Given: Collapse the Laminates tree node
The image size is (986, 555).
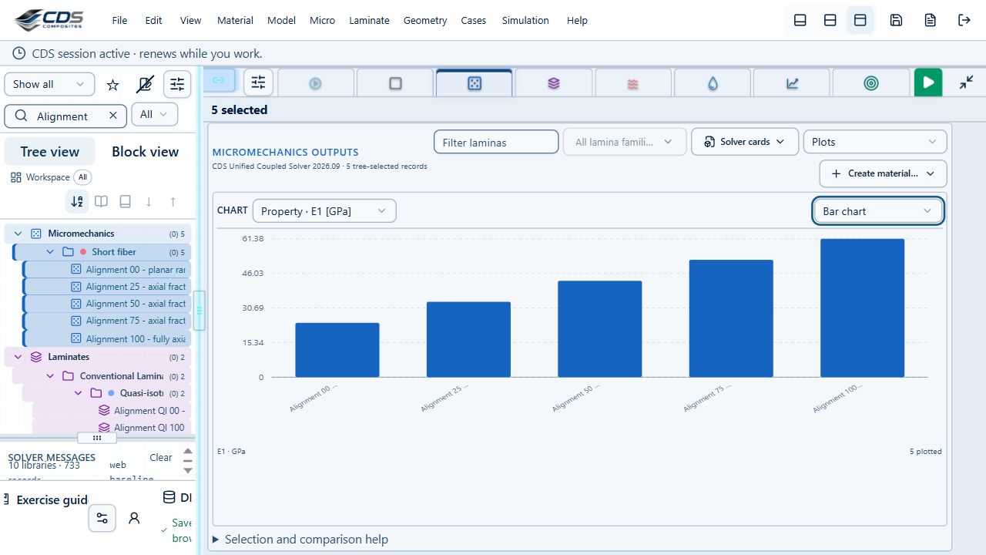Looking at the screenshot, I should click(x=18, y=357).
